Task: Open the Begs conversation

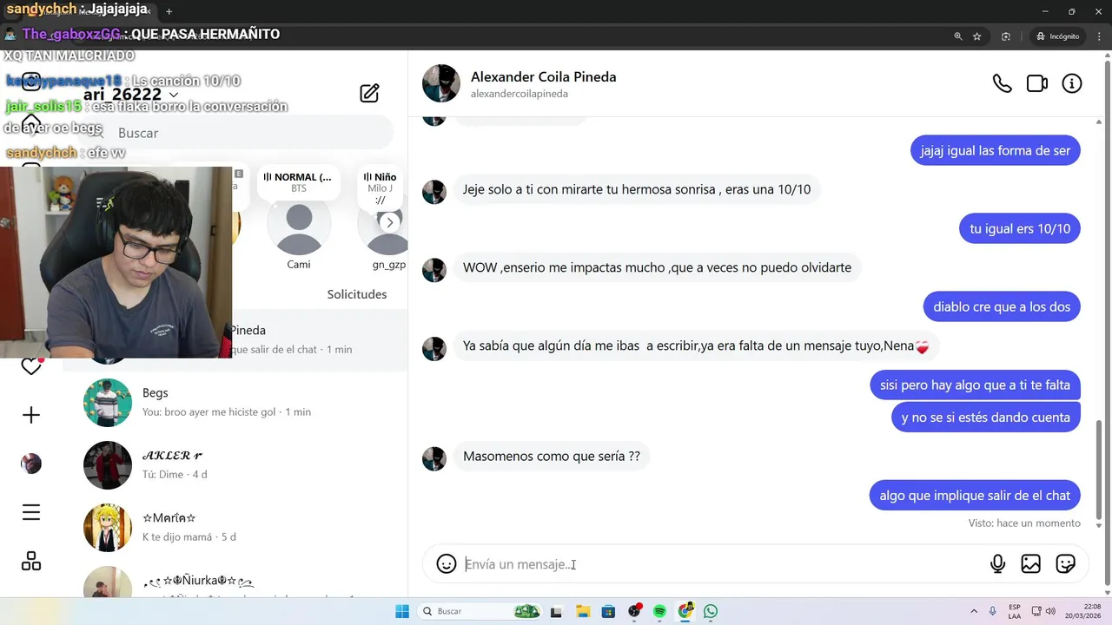Action: [x=235, y=402]
